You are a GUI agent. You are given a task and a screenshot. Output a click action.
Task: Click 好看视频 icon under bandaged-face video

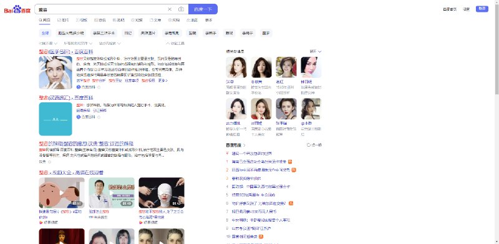tap(141, 222)
